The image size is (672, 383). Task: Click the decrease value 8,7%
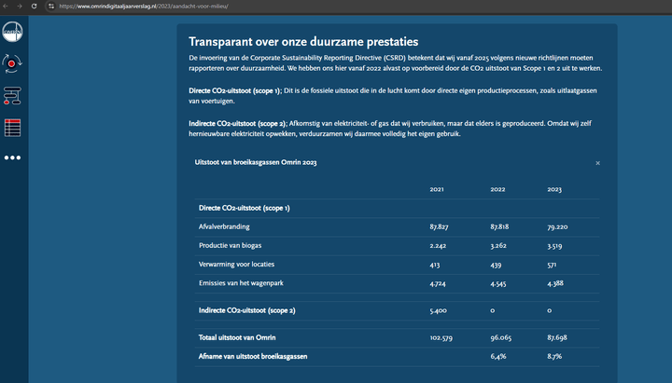coord(554,357)
